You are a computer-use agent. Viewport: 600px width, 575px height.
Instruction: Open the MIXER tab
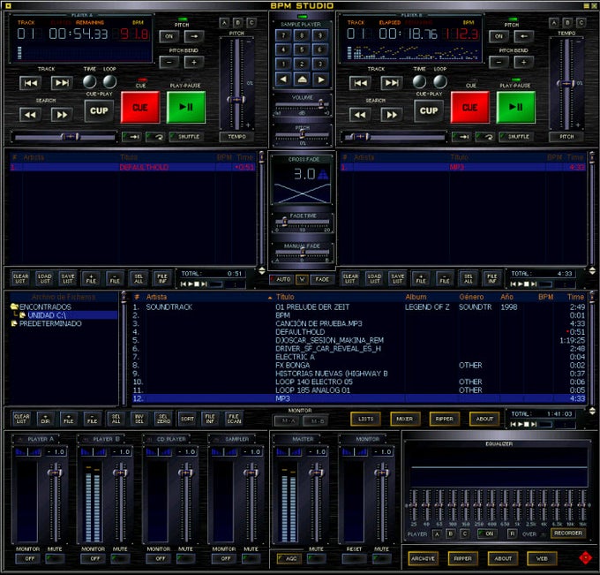(405, 419)
